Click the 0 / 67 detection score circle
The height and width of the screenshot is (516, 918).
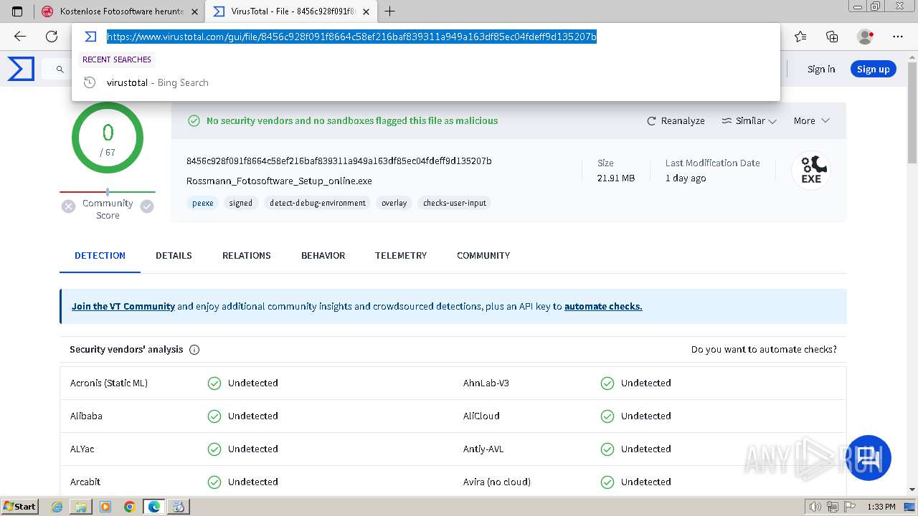click(108, 138)
